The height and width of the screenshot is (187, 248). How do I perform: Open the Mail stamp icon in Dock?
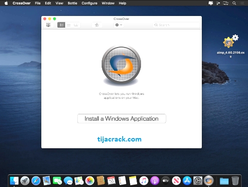(47, 181)
